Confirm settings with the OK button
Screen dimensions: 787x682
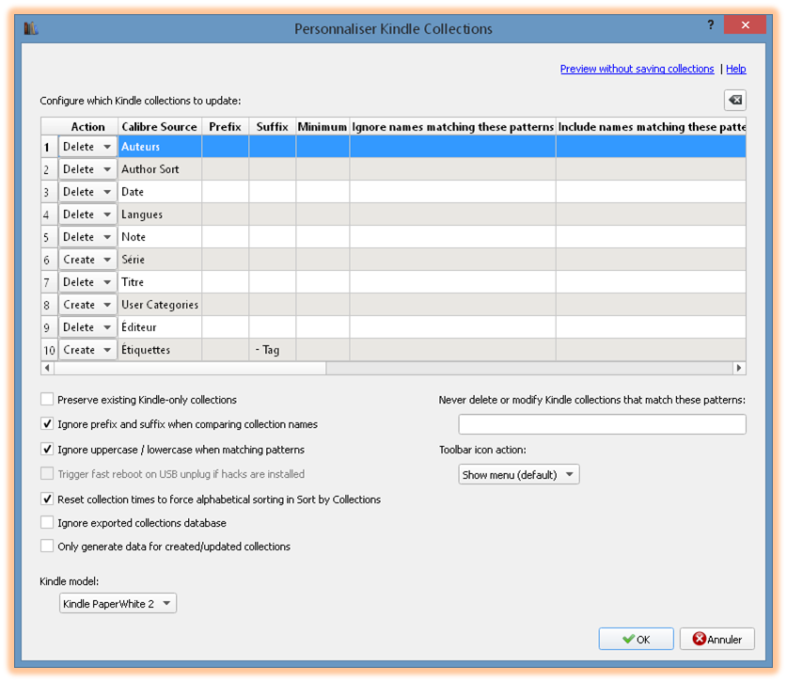click(636, 639)
